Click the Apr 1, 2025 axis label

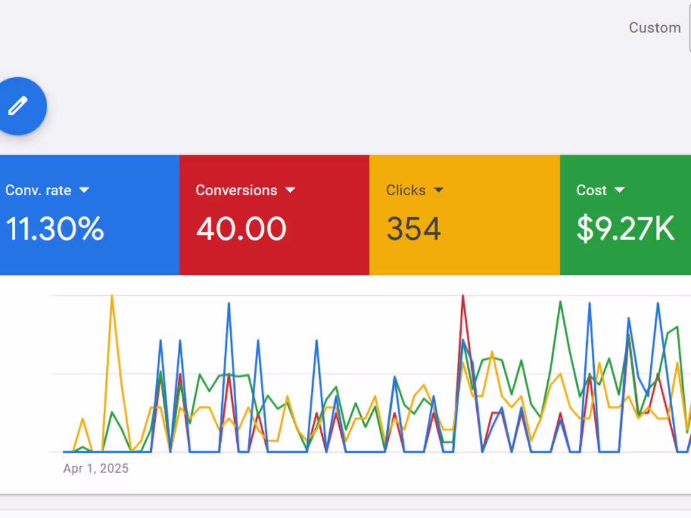[95, 468]
